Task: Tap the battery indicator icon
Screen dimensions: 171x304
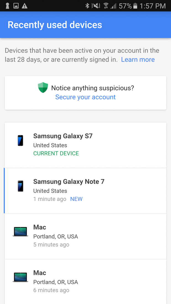Action: [x=135, y=6]
